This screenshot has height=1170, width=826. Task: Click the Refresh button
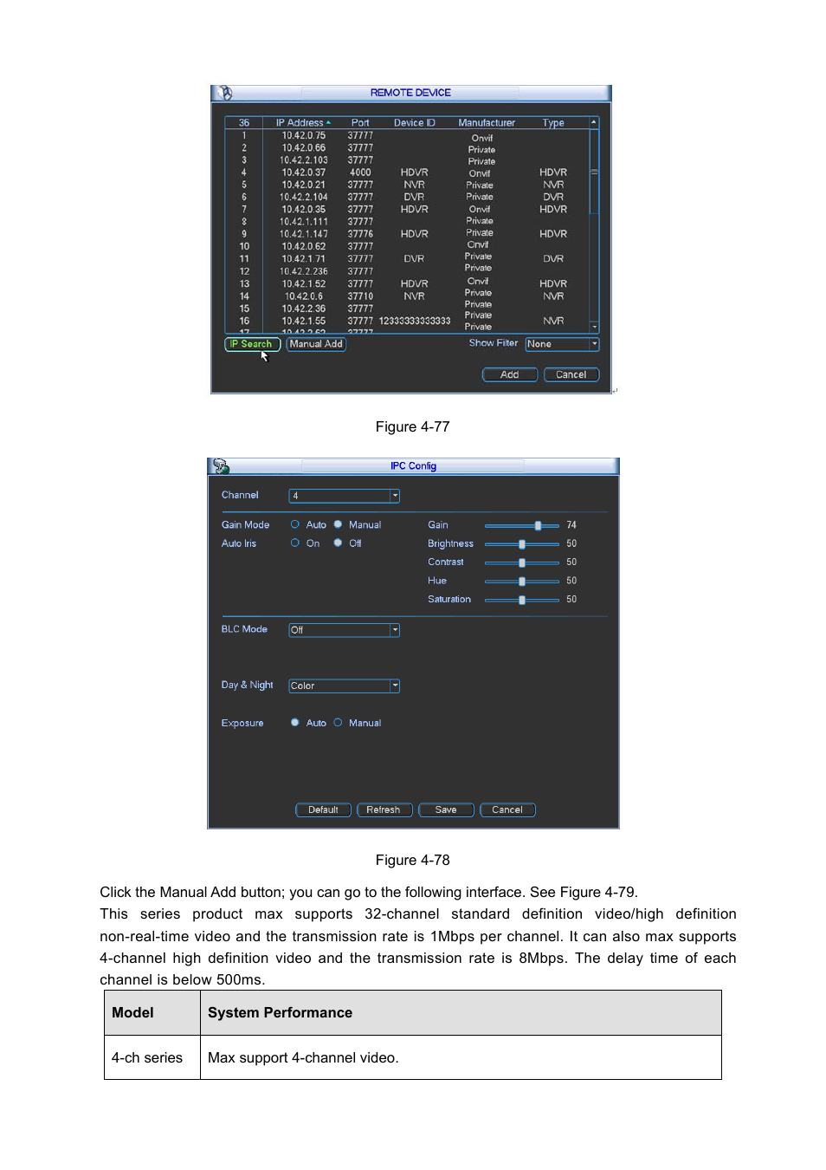384,809
